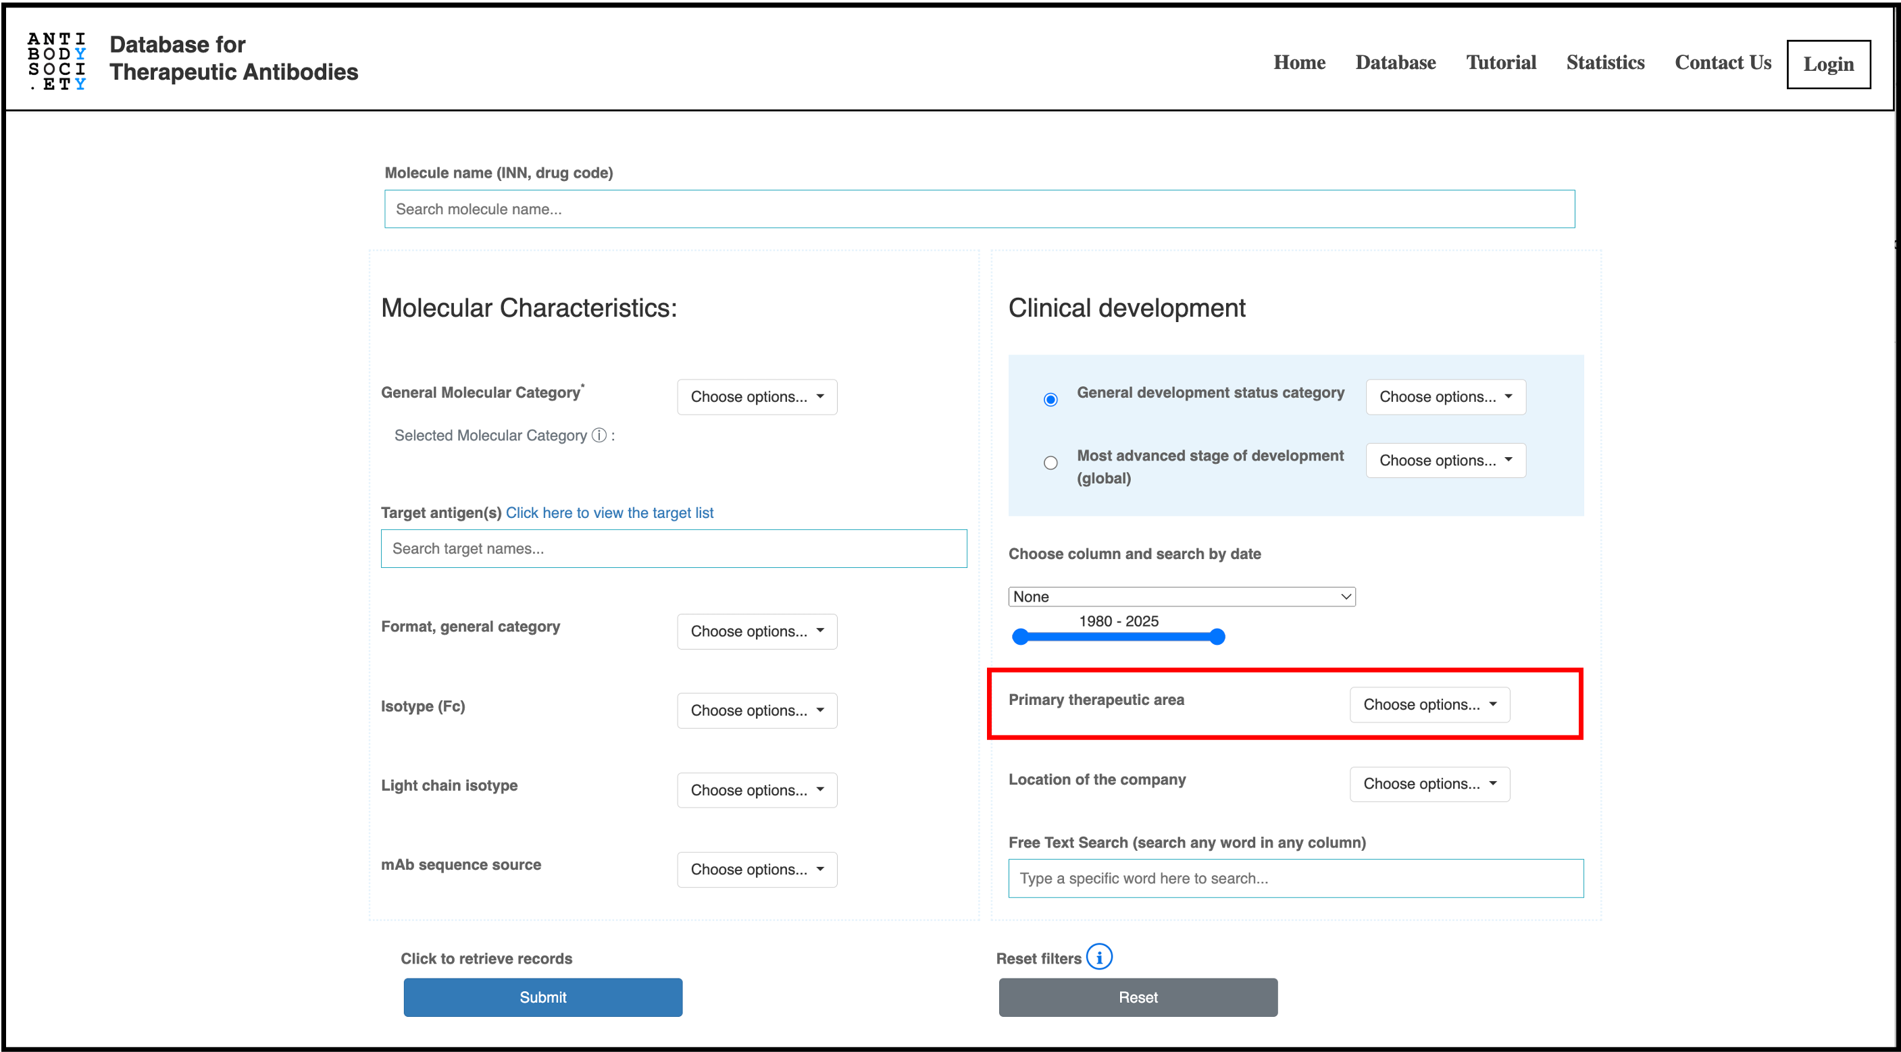
Task: Click the info icon next to Reset filters
Action: coord(1099,957)
